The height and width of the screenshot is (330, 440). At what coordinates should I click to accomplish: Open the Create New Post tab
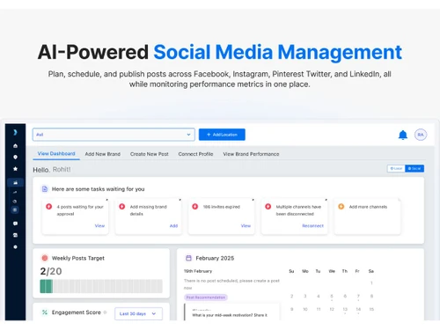tap(150, 154)
